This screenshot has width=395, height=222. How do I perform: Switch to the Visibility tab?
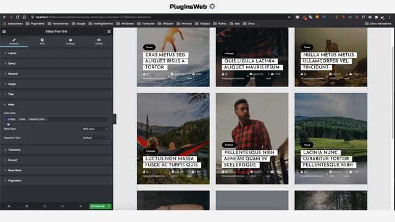[x=99, y=41]
